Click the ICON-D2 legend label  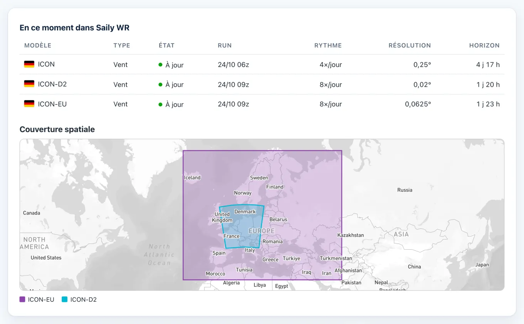(x=84, y=299)
